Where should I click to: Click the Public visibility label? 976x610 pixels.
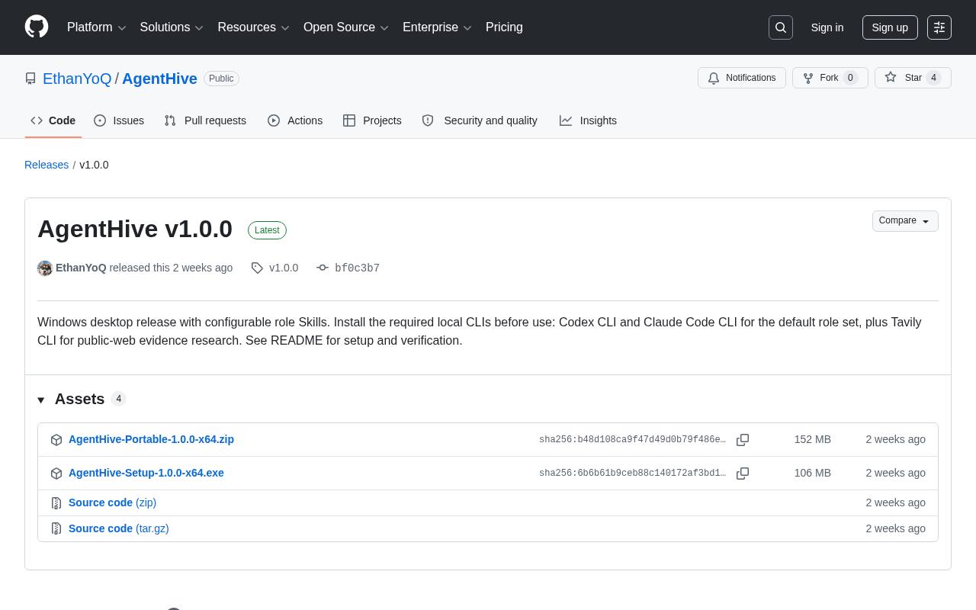click(x=221, y=79)
